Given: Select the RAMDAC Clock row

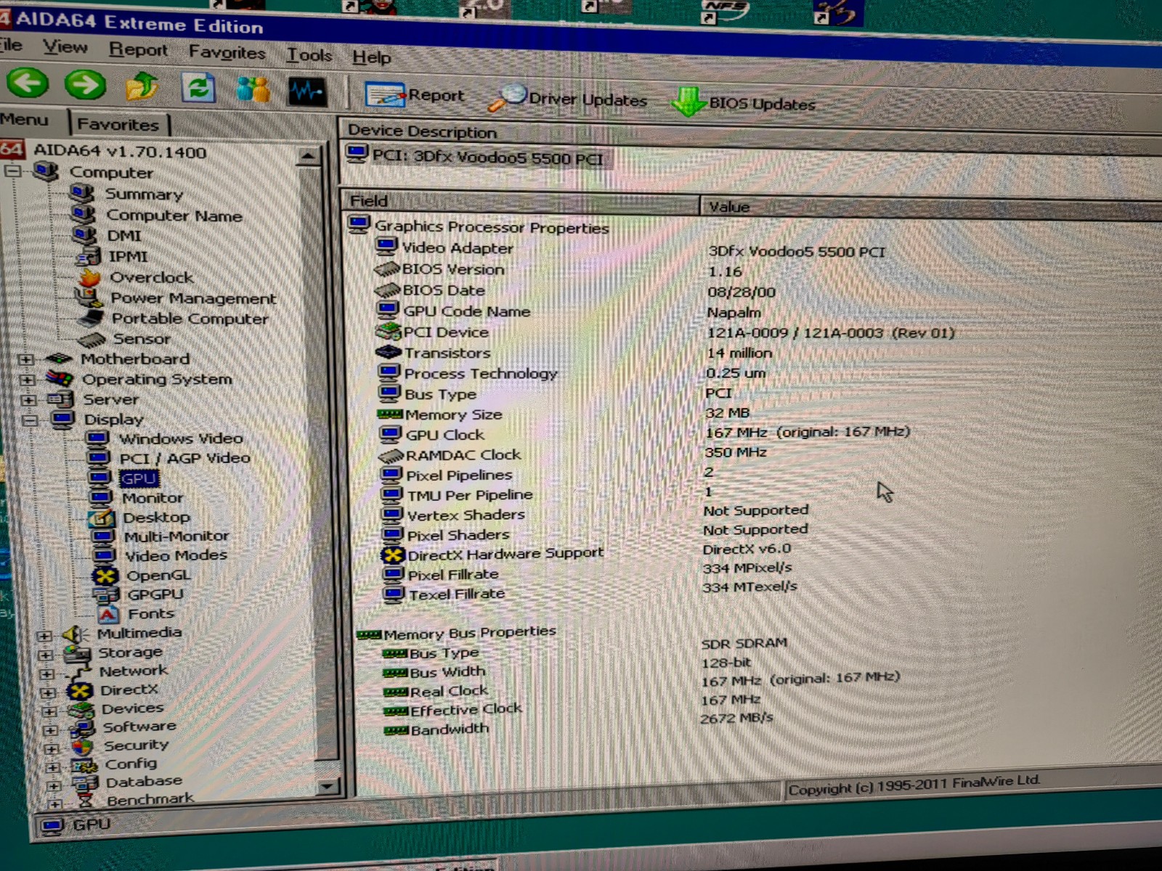Looking at the screenshot, I should [463, 455].
